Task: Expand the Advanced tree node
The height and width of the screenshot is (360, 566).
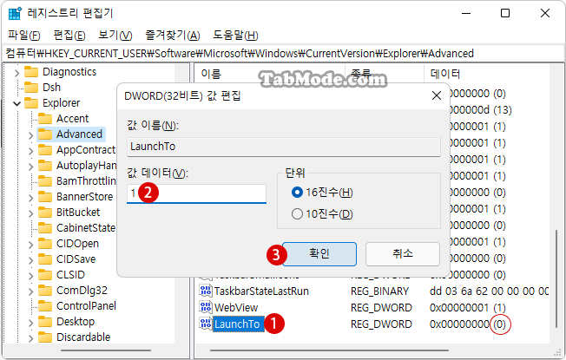Action: click(30, 135)
